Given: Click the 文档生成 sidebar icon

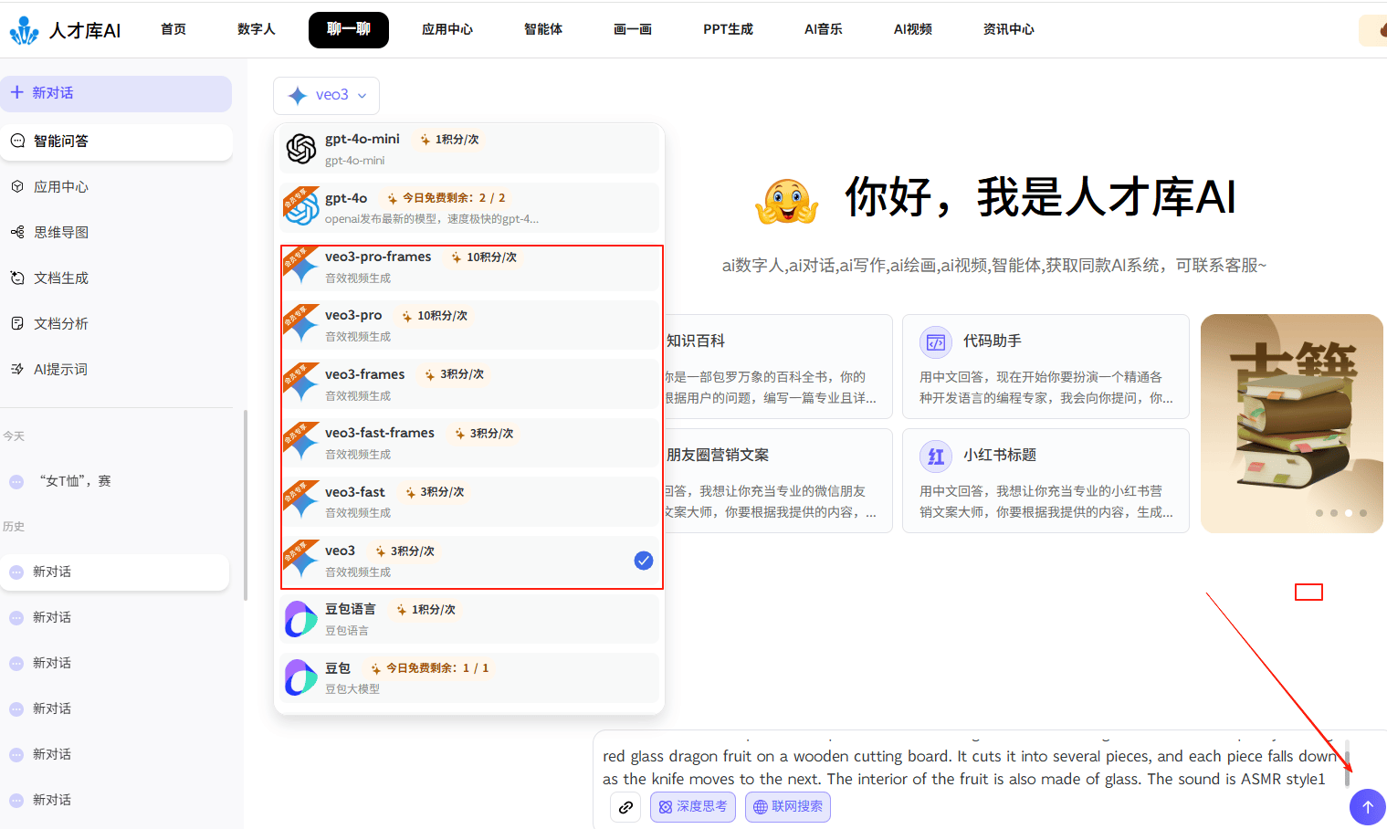Looking at the screenshot, I should 17,278.
